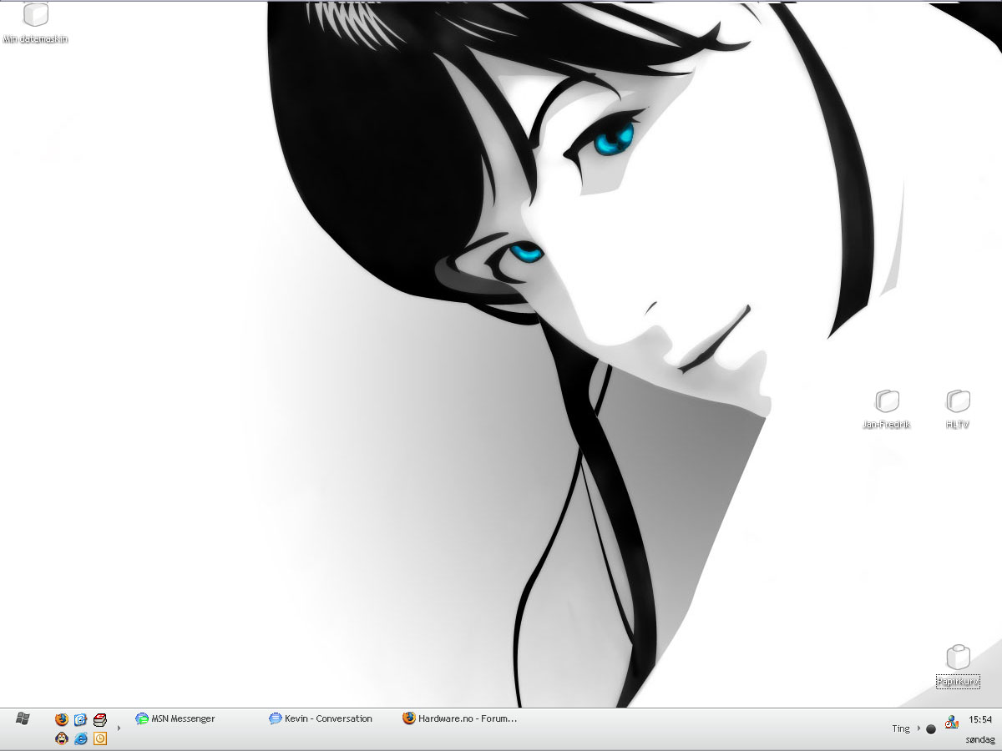Expand the quick launch overflow arrow
This screenshot has width=1002, height=751.
[119, 728]
